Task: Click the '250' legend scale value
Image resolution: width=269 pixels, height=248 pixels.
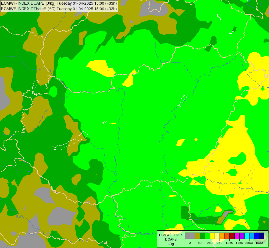Action: tap(210, 243)
